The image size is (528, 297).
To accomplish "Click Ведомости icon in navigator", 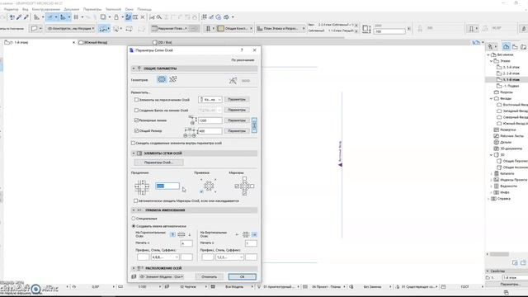I will (x=497, y=186).
